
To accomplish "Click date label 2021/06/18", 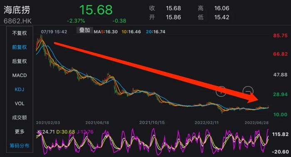I will [97, 123].
